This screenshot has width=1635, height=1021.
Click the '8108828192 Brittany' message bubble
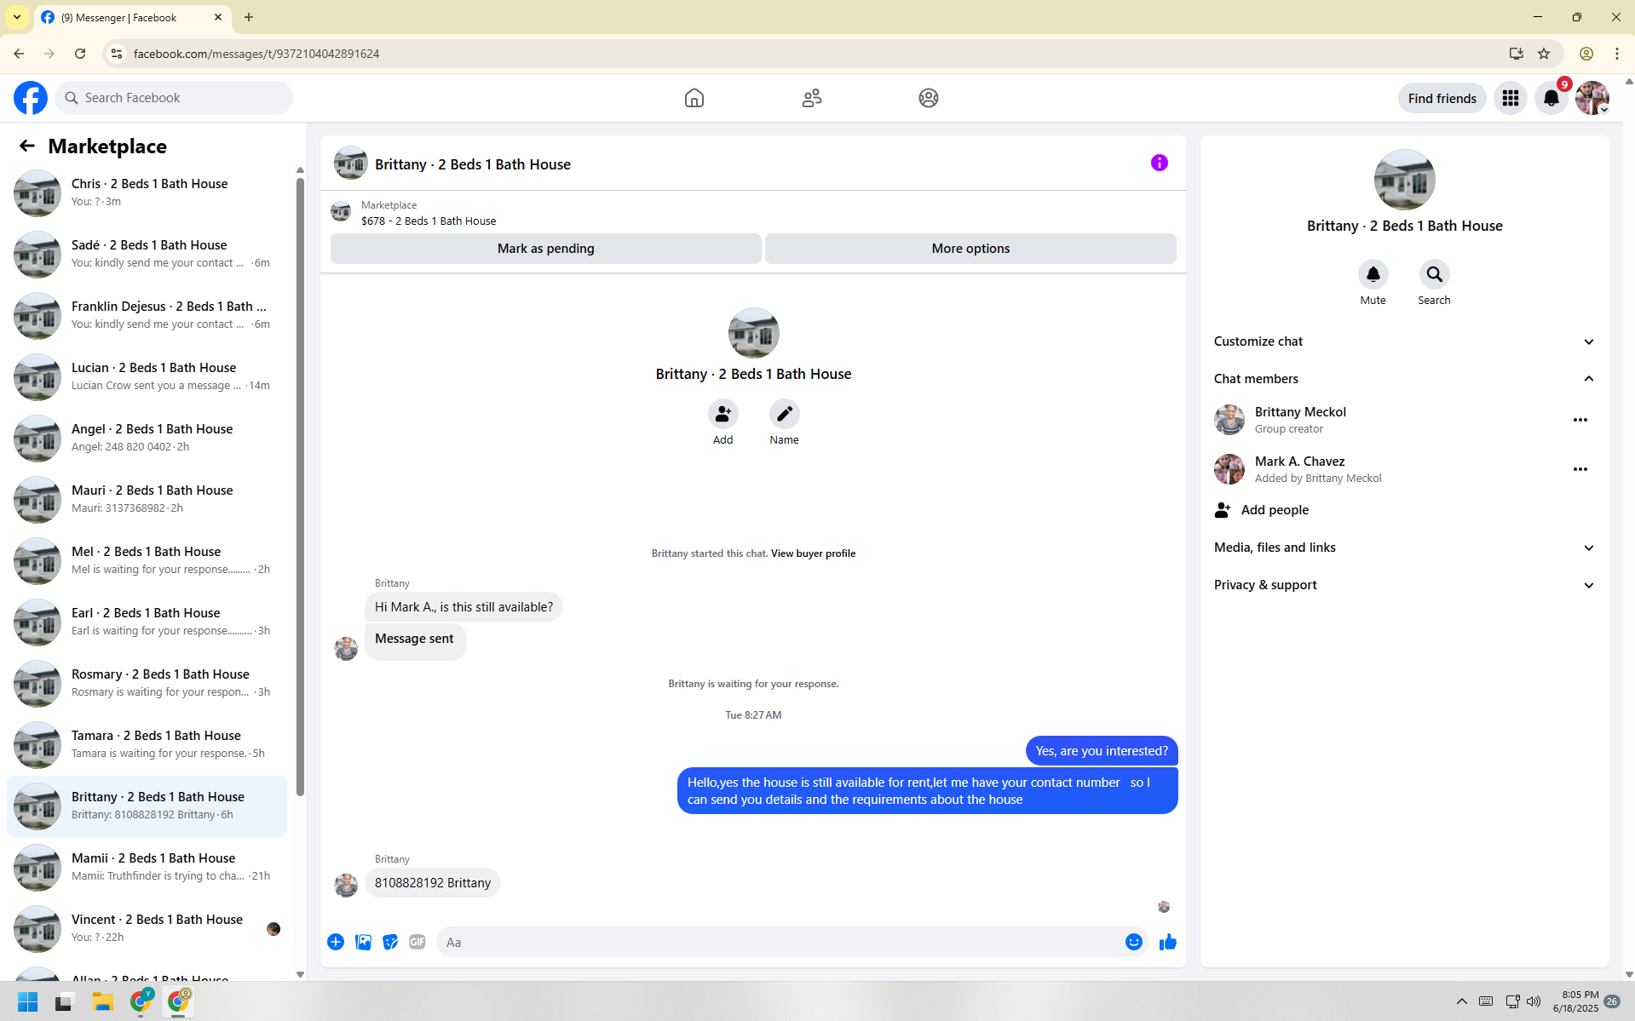tap(432, 883)
